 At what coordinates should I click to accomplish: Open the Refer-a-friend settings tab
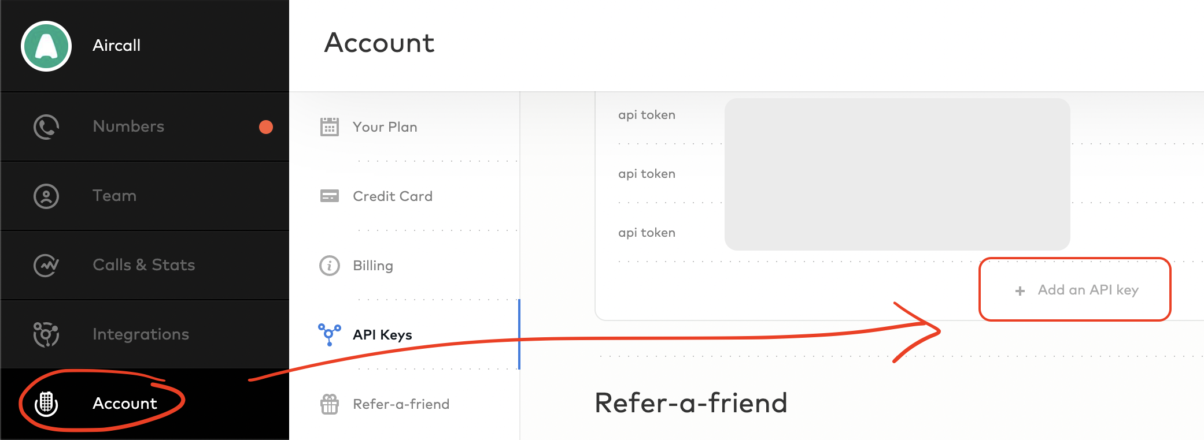[x=401, y=404]
